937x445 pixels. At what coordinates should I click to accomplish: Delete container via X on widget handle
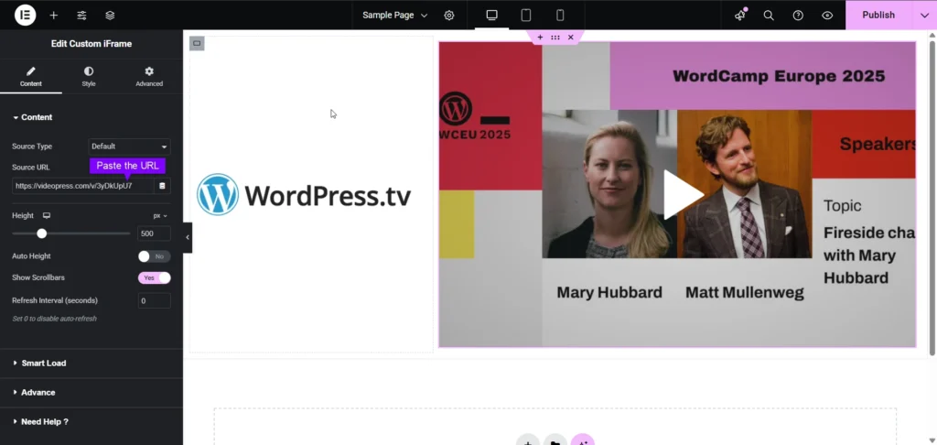click(x=571, y=37)
